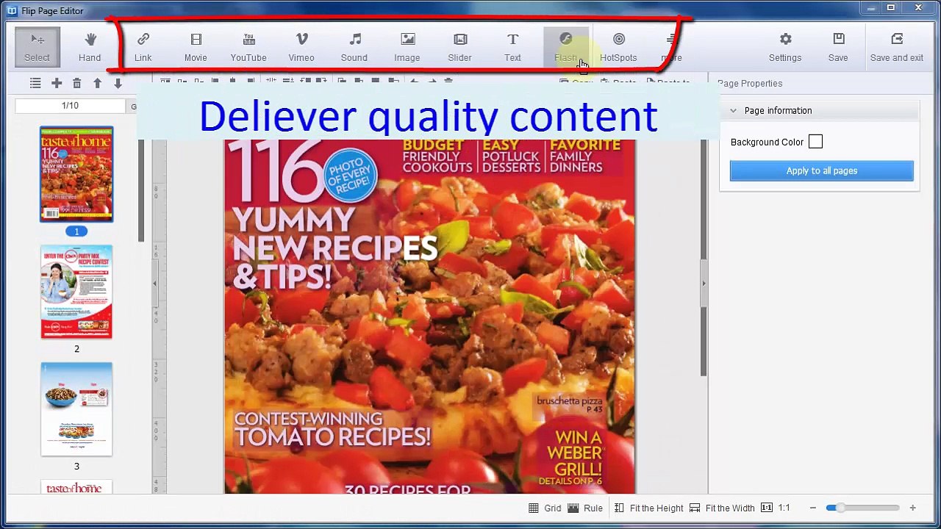The height and width of the screenshot is (529, 941).
Task: Click the canvas vertical scrollbar
Action: (704, 257)
